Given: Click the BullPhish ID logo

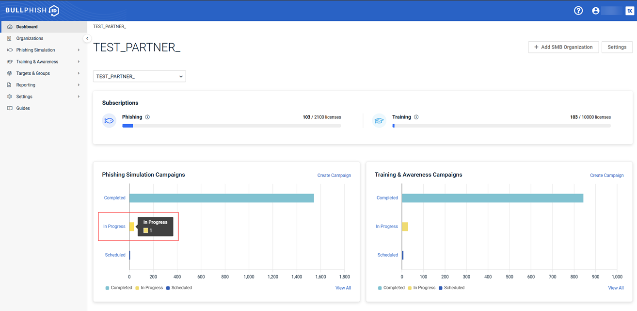Looking at the screenshot, I should [32, 10].
